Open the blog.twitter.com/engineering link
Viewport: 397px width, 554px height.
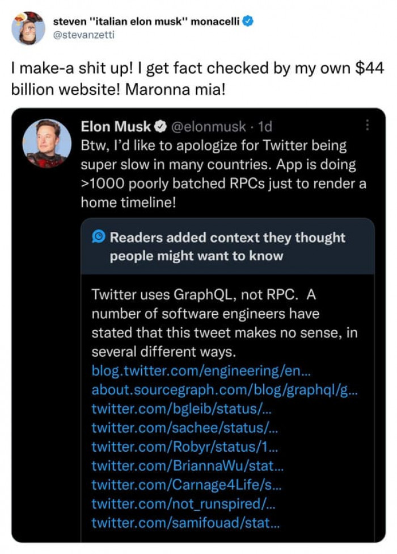coord(201,371)
